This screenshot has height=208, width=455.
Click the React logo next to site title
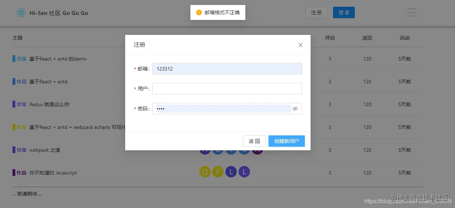tap(21, 12)
